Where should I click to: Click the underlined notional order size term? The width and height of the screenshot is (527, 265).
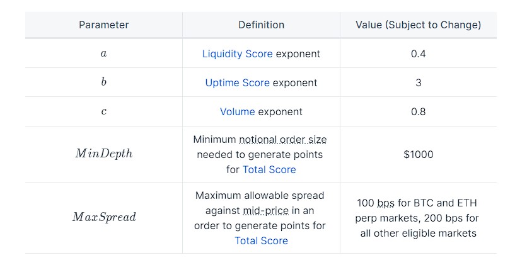[x=282, y=139]
